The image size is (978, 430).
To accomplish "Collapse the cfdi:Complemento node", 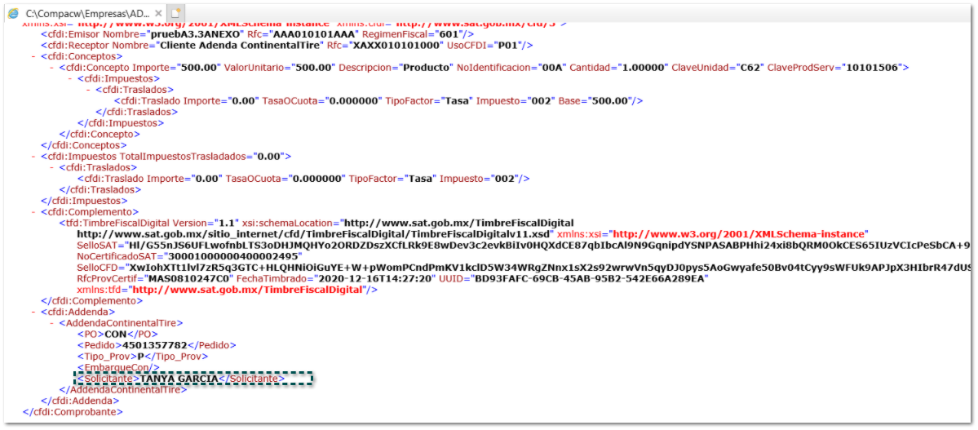I will (x=33, y=211).
